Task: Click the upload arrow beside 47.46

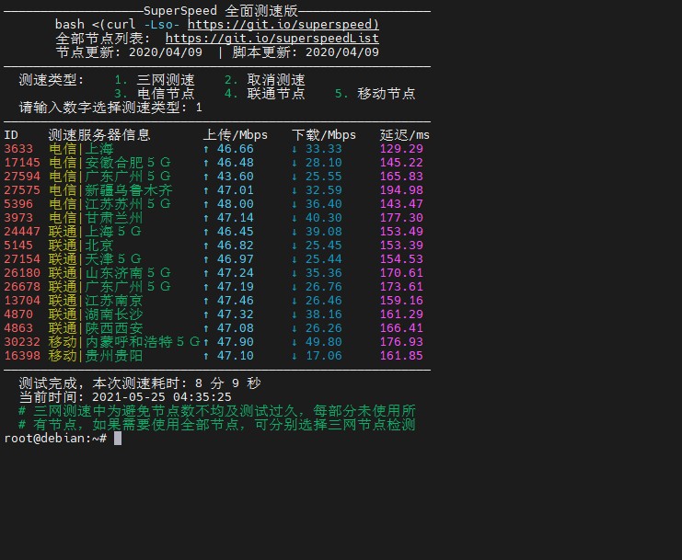Action: point(206,301)
